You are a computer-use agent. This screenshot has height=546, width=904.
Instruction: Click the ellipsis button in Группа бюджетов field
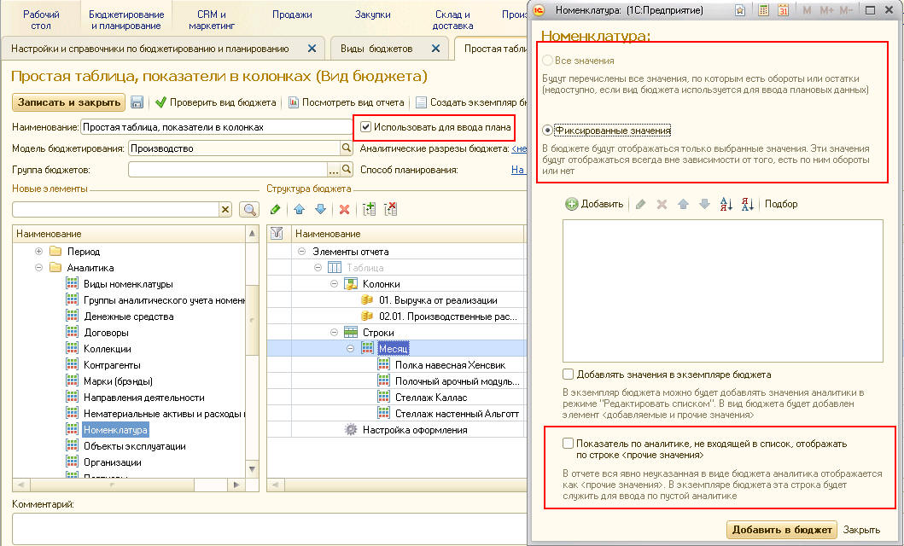333,170
